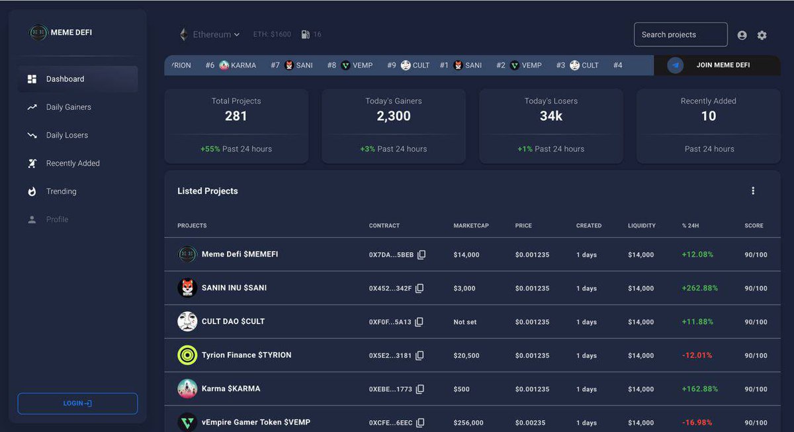Image resolution: width=794 pixels, height=432 pixels.
Task: Open the Ethereum network dropdown
Action: (210, 34)
